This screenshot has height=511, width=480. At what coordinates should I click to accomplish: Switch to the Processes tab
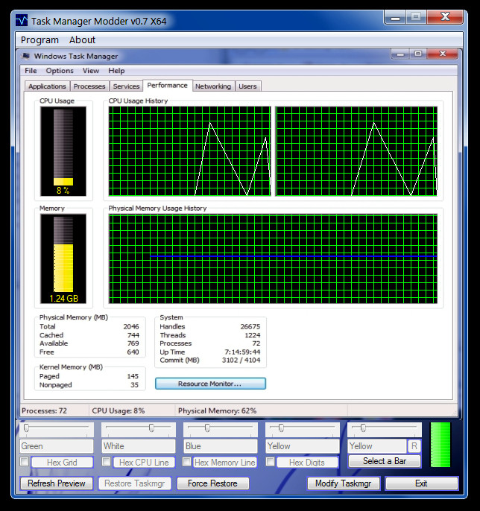pyautogui.click(x=89, y=86)
